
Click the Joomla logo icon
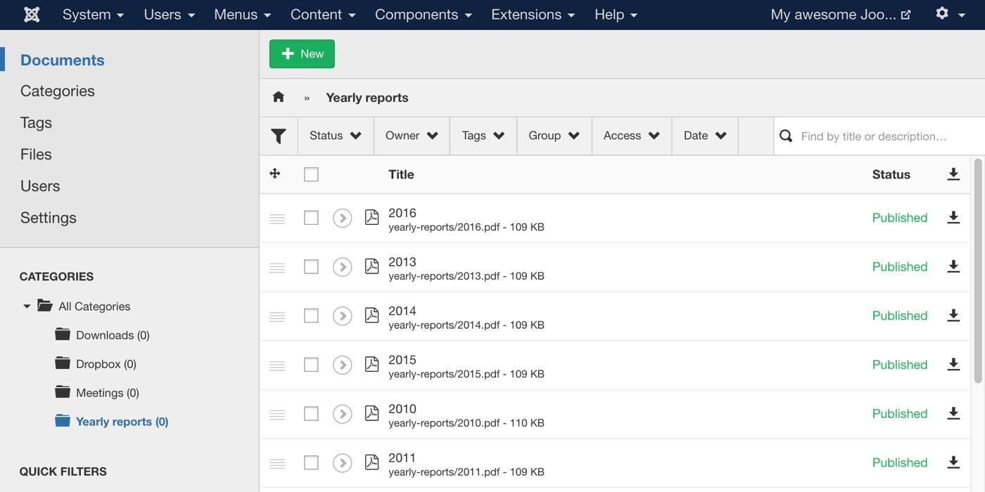pyautogui.click(x=32, y=14)
